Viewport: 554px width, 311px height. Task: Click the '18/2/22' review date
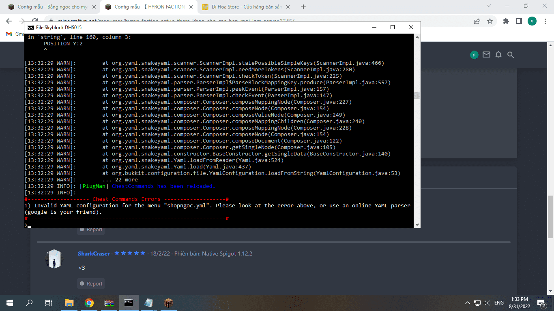click(x=160, y=253)
